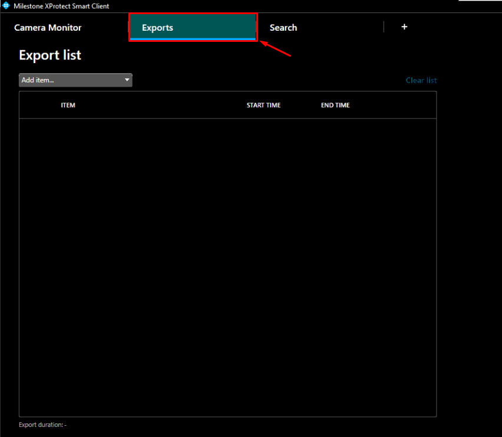Image resolution: width=502 pixels, height=437 pixels.
Task: Add a new tab with the plus icon
Action: pos(404,27)
